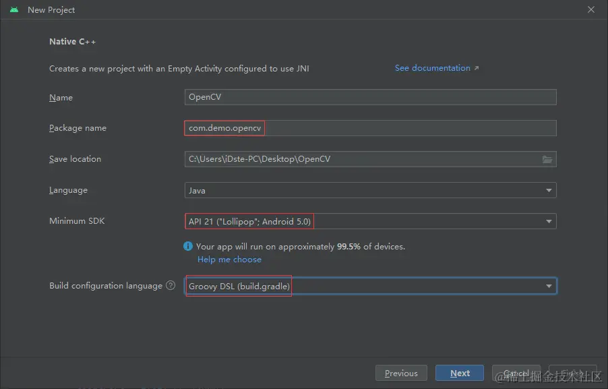The width and height of the screenshot is (608, 389).
Task: Click the question mark help icon
Action: 171,286
